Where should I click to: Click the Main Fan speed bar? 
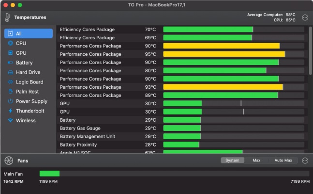click(174, 174)
